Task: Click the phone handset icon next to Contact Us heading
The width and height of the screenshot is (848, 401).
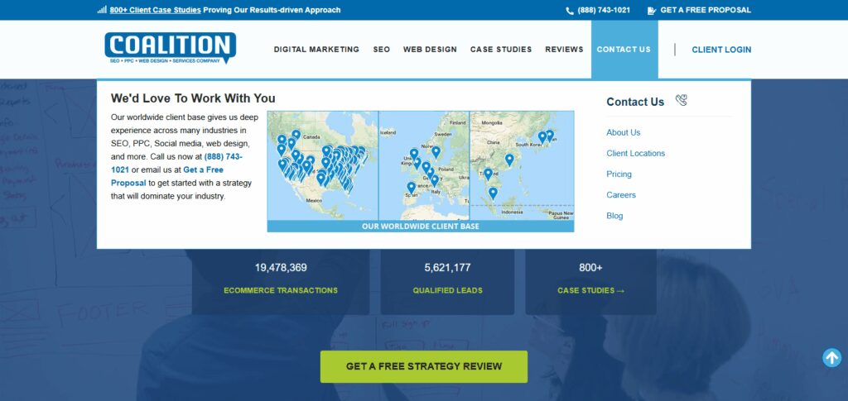Action: 682,100
